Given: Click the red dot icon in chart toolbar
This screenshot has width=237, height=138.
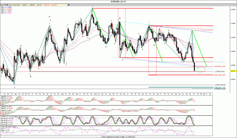Looking at the screenshot, I should pos(2,5).
